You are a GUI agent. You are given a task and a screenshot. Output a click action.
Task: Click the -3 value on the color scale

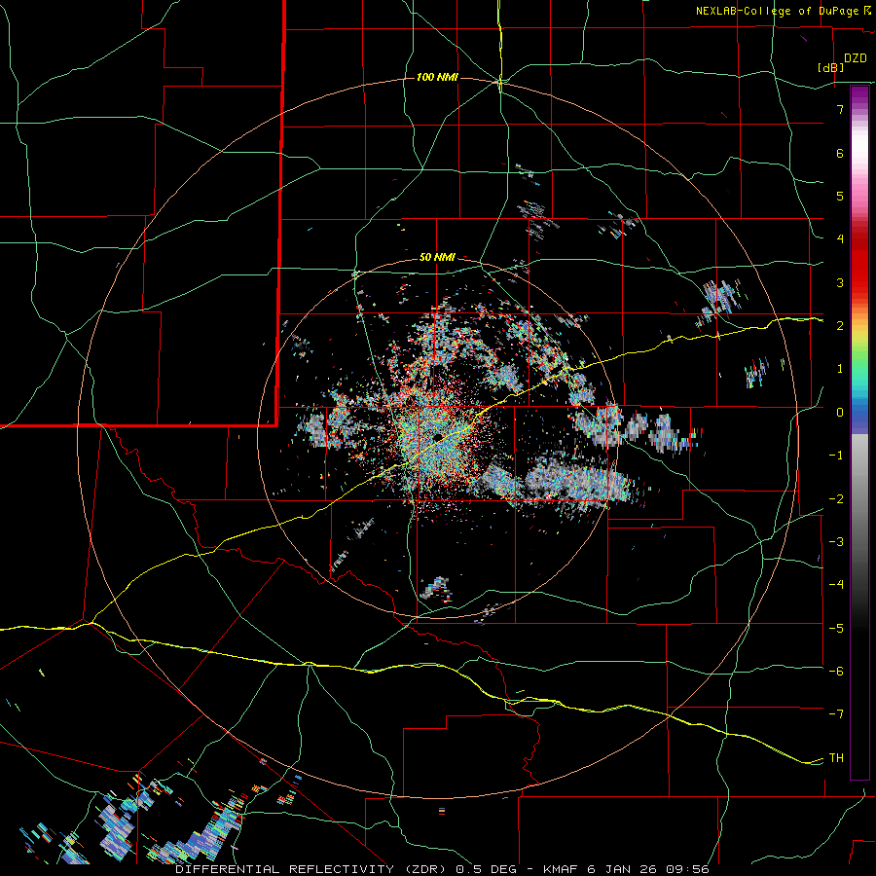(x=836, y=542)
